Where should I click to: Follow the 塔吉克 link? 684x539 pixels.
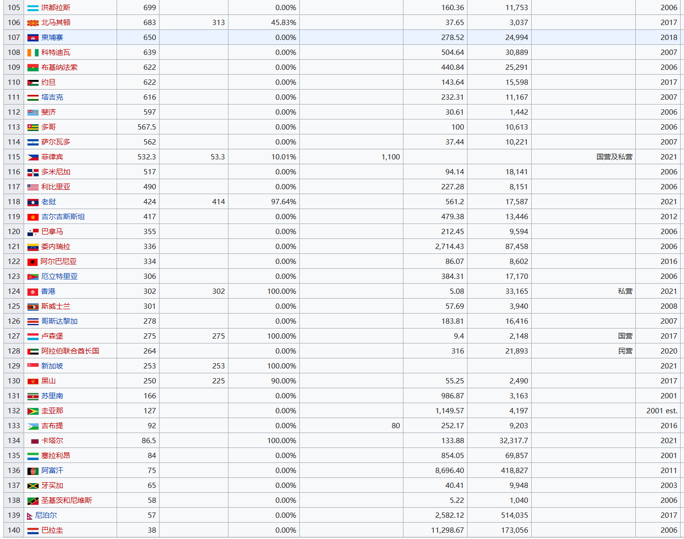(52, 97)
